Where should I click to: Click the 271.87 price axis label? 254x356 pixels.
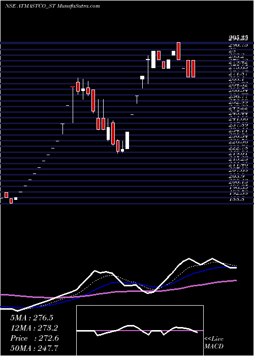238,74
